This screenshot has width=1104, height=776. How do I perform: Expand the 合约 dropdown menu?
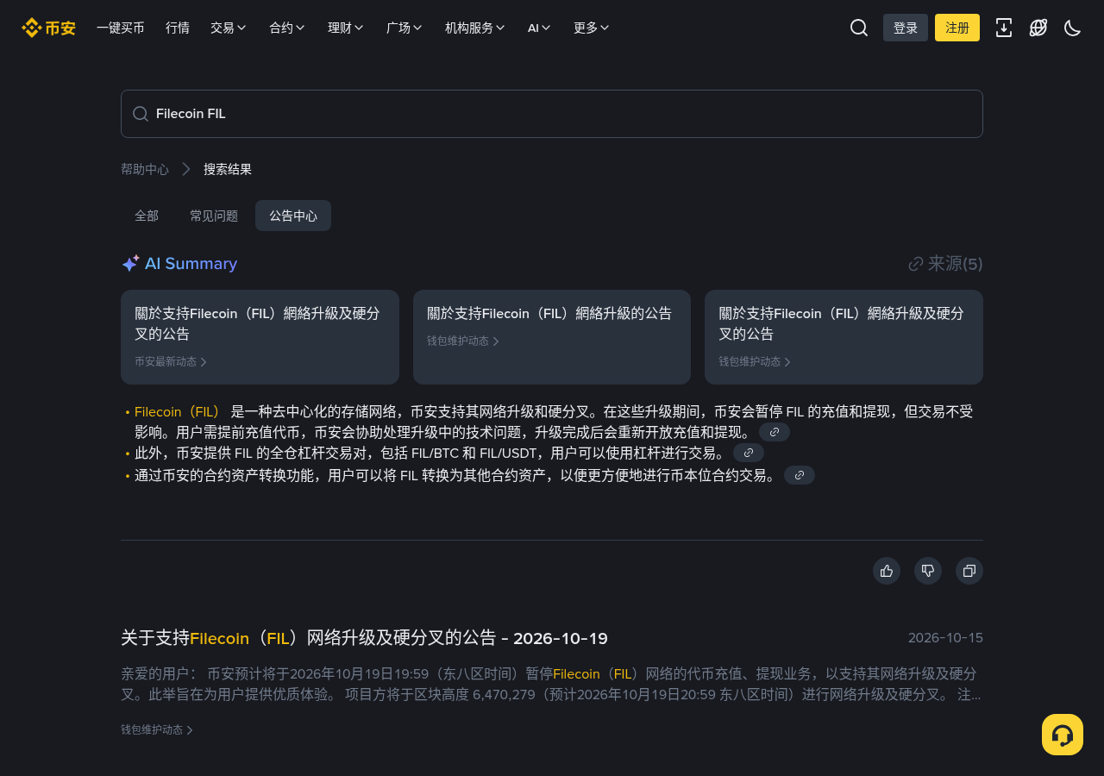pyautogui.click(x=287, y=28)
